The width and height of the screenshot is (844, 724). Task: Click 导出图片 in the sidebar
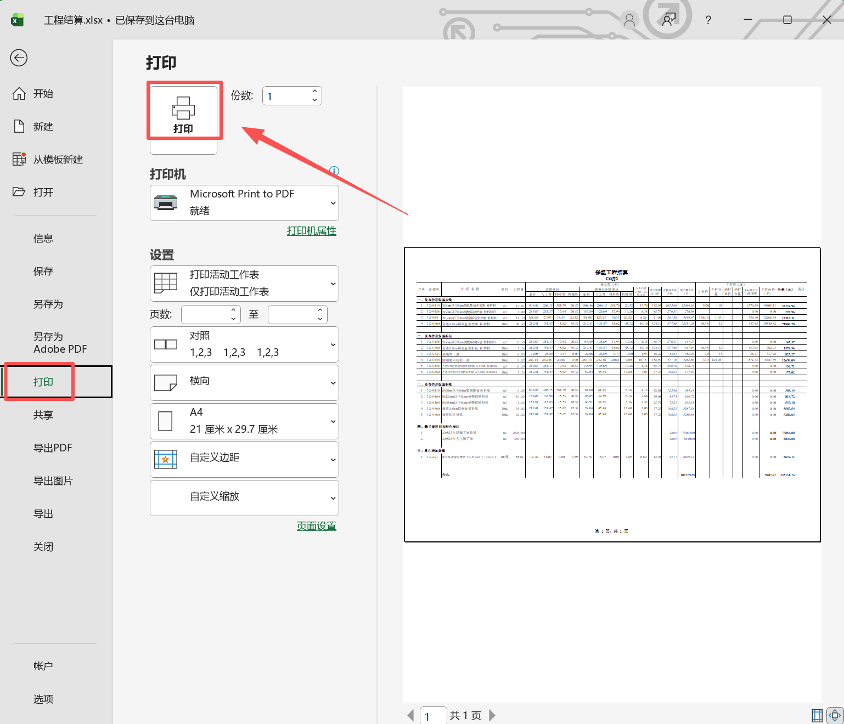tap(53, 480)
